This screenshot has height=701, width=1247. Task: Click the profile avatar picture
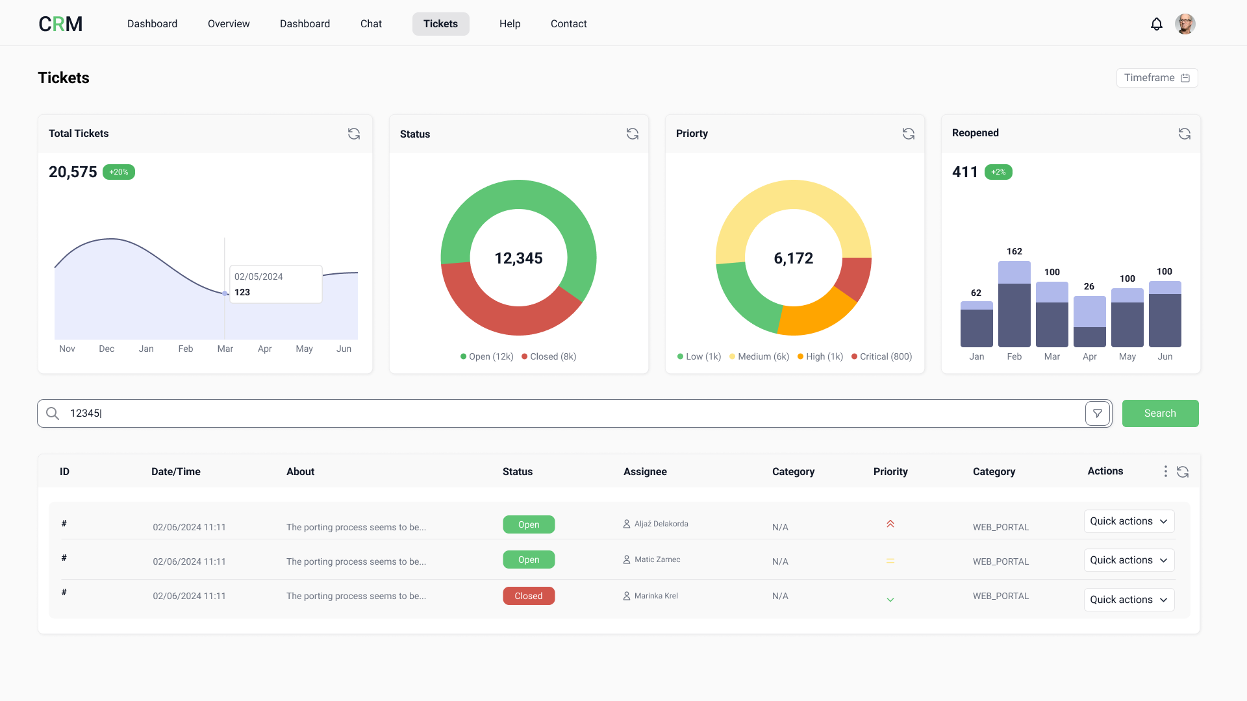1185,23
